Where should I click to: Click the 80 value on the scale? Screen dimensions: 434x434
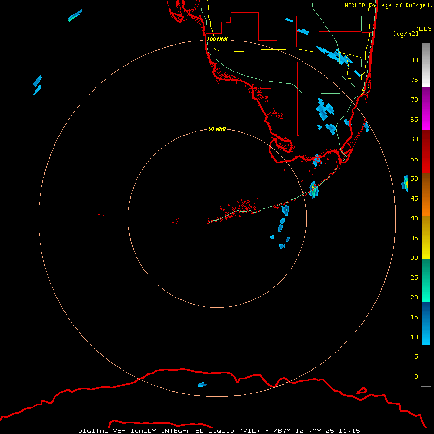click(414, 60)
